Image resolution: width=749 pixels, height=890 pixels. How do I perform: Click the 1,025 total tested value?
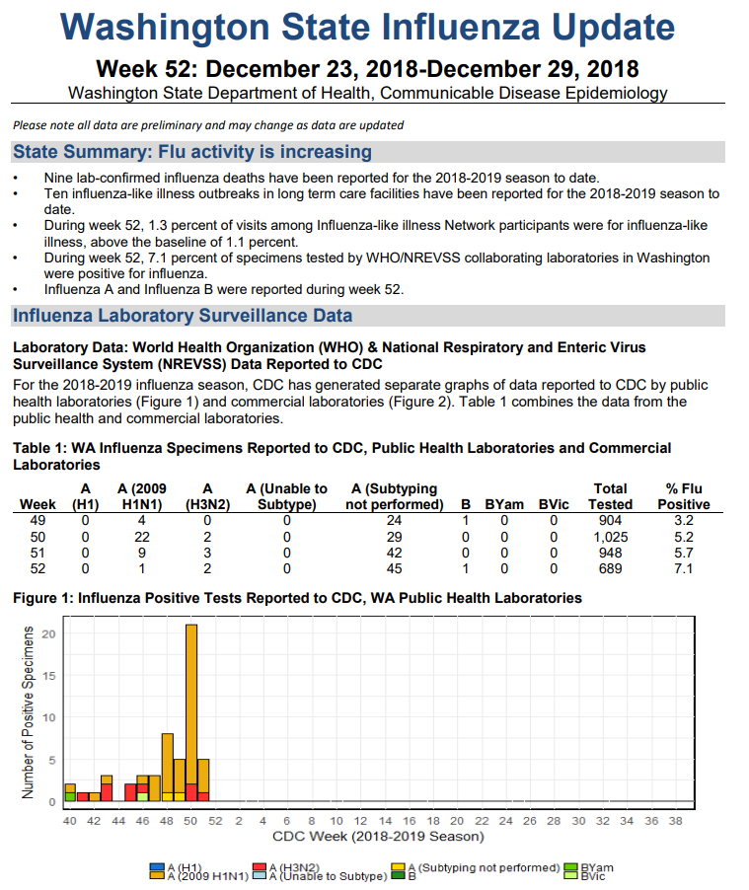pos(610,536)
